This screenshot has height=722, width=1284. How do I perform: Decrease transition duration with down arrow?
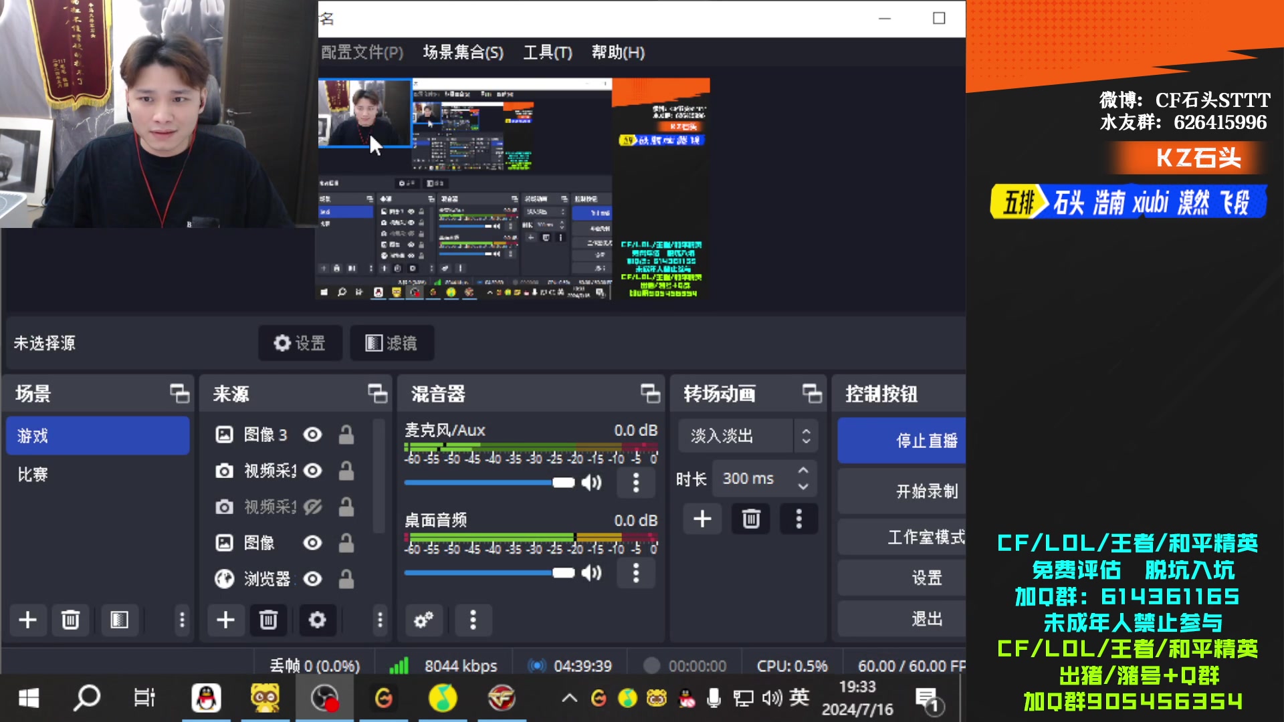click(803, 487)
